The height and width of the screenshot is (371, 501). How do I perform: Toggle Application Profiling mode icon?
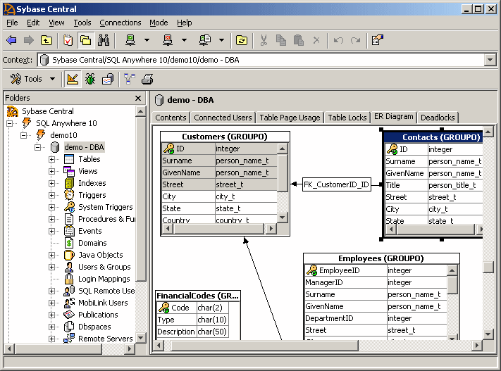pyautogui.click(x=108, y=79)
